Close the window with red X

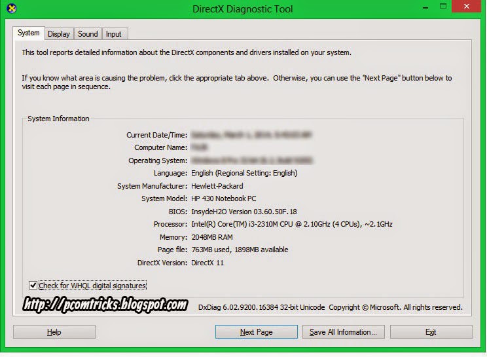467,6
